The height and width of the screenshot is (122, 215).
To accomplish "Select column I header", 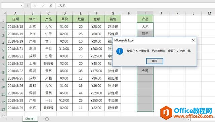I will click(145, 13).
